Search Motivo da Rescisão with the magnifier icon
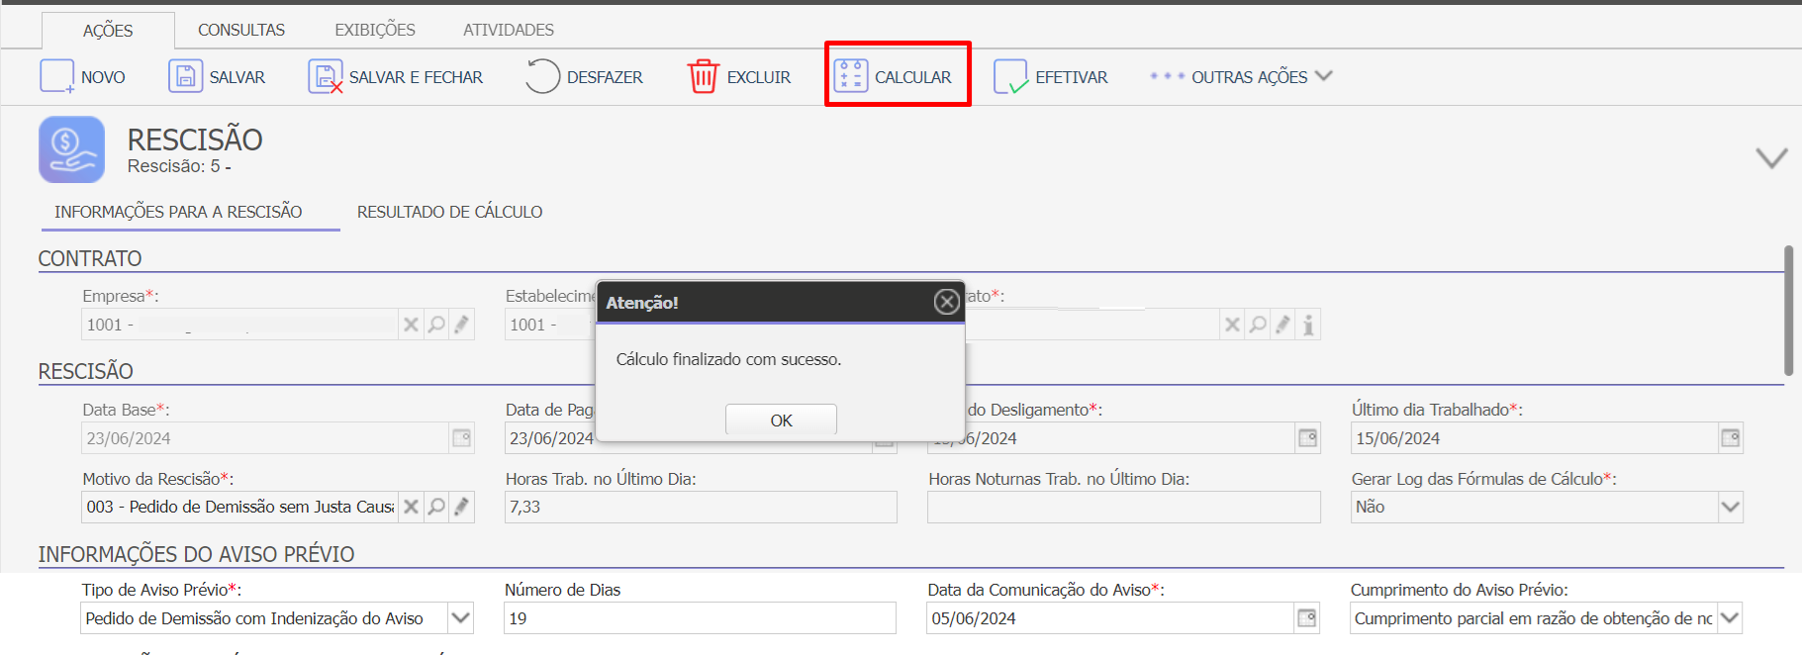Screen dimensions: 1802x655 point(436,507)
